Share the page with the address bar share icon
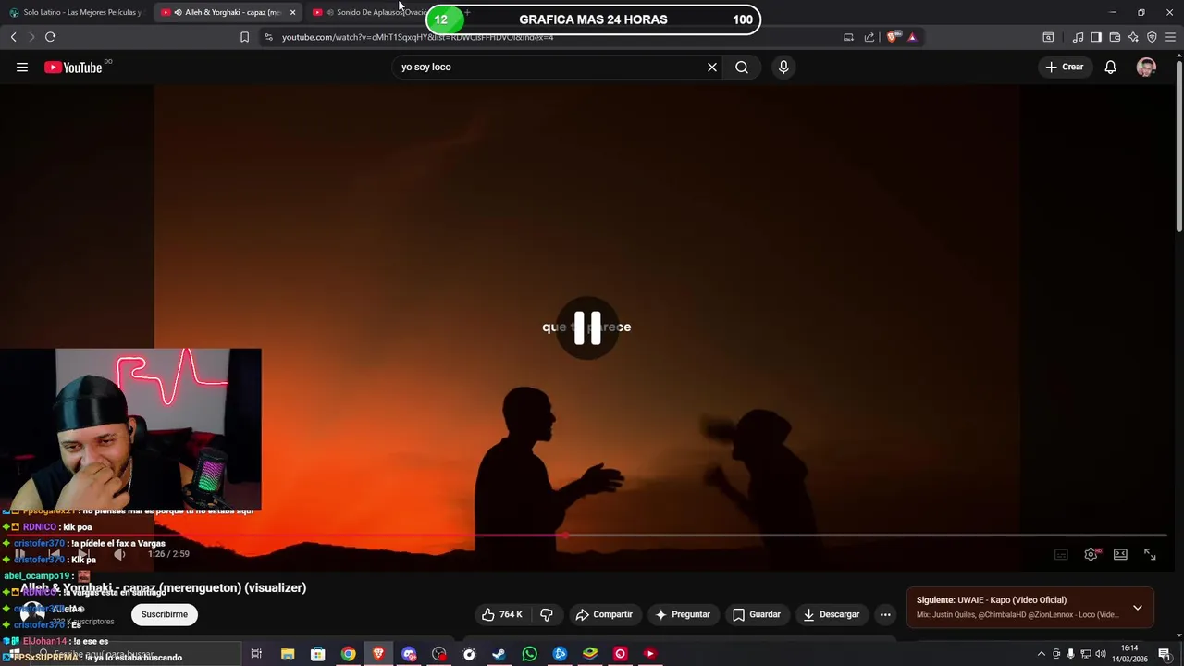1184x666 pixels. click(869, 37)
